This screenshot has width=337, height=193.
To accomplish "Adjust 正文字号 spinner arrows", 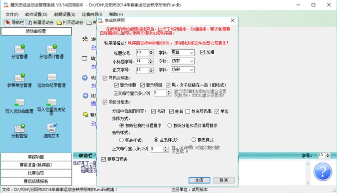I will [151, 70].
